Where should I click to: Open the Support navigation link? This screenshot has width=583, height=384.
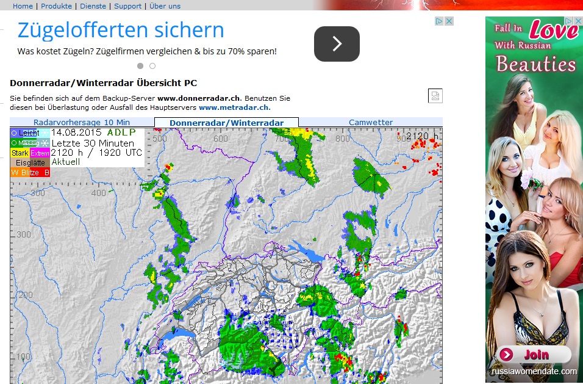[127, 6]
